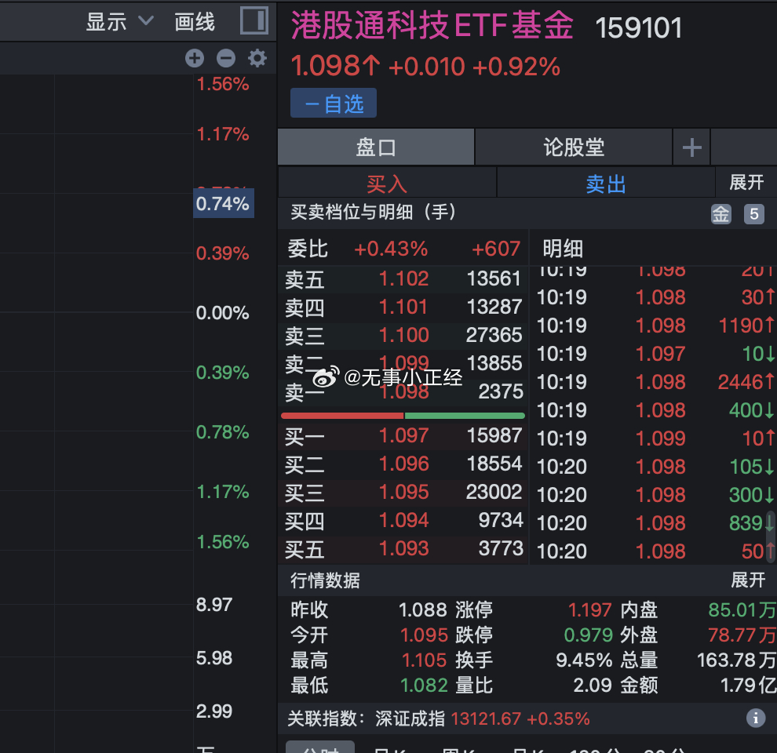Click the 内盘 value 85.01万
This screenshot has height=753, width=777.
tap(742, 609)
